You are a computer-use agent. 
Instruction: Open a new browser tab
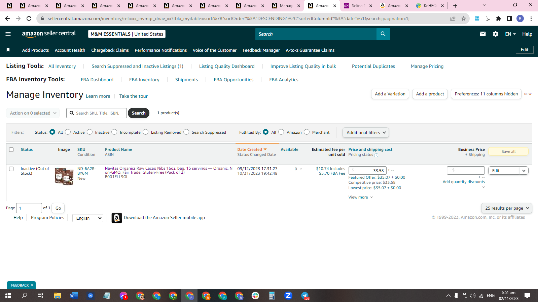tap(455, 6)
